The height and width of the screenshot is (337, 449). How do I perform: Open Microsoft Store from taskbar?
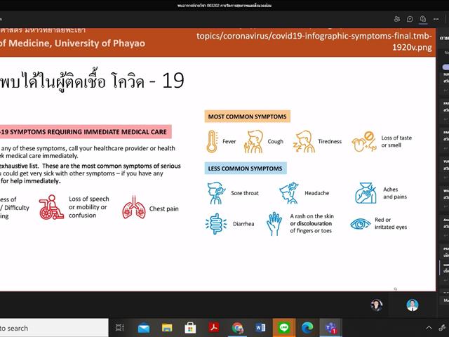[x=190, y=328]
